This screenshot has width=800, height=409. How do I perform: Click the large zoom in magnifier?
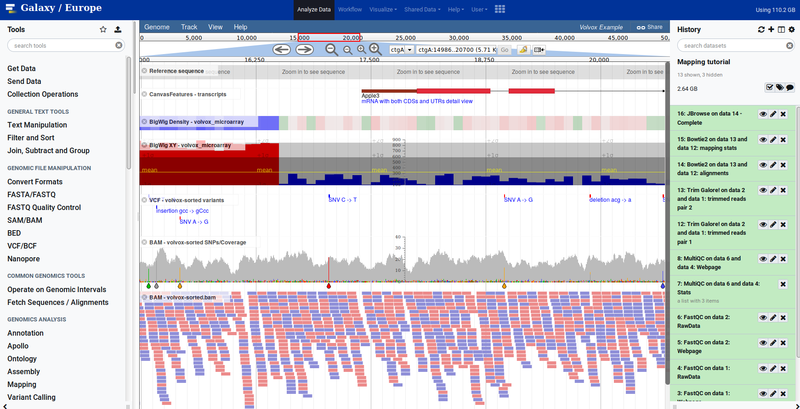coord(375,49)
